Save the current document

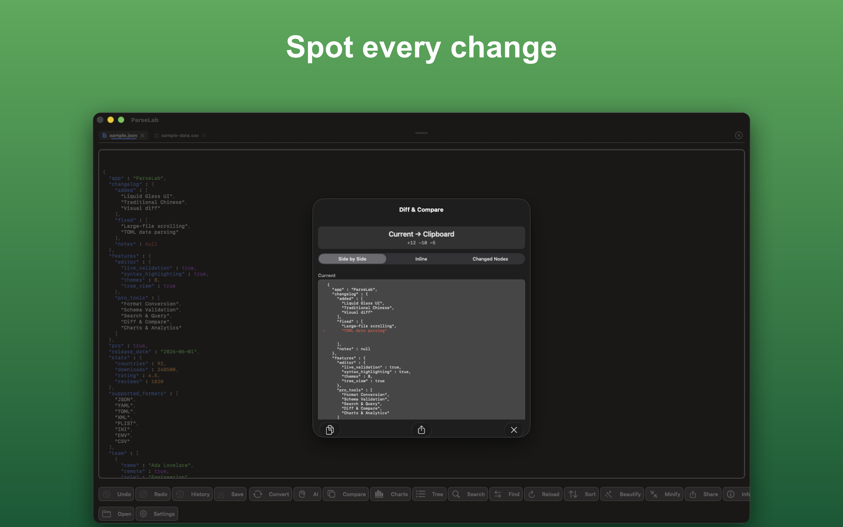[231, 494]
